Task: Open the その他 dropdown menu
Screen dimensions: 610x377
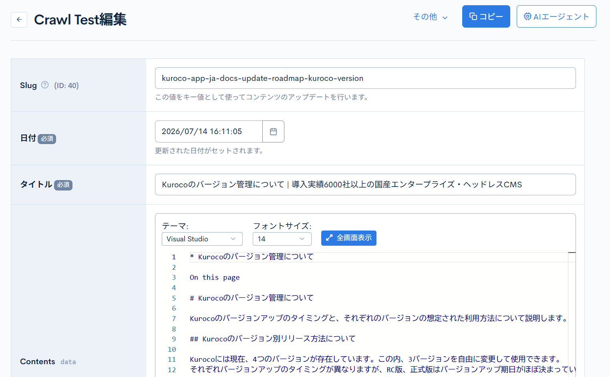Action: pos(431,17)
